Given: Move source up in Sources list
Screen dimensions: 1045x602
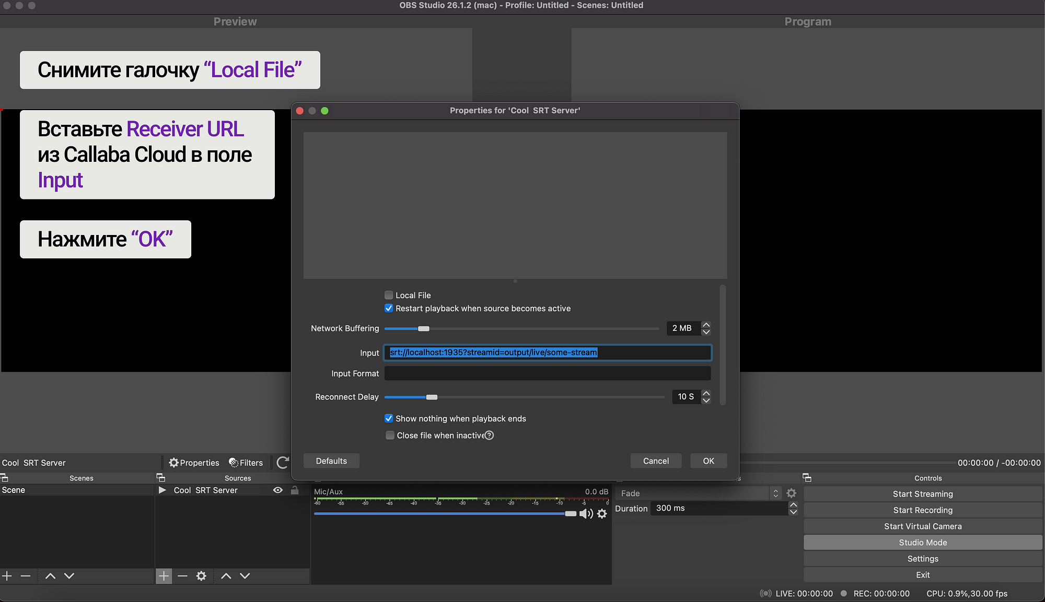Looking at the screenshot, I should (x=226, y=576).
